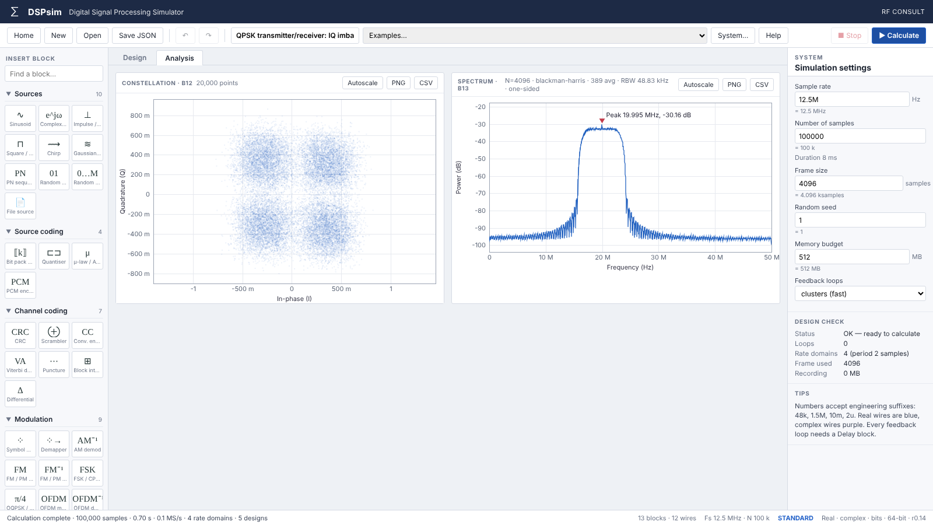Screen dimensions: 933x525
Task: Switch to the Design tab
Action: [135, 58]
